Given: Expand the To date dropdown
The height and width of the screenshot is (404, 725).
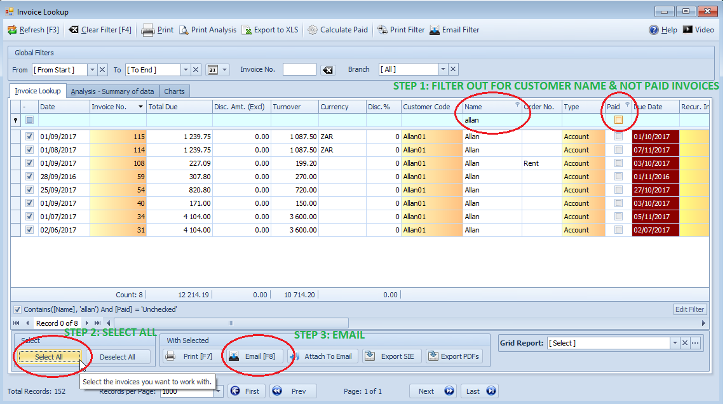Looking at the screenshot, I should [x=186, y=70].
